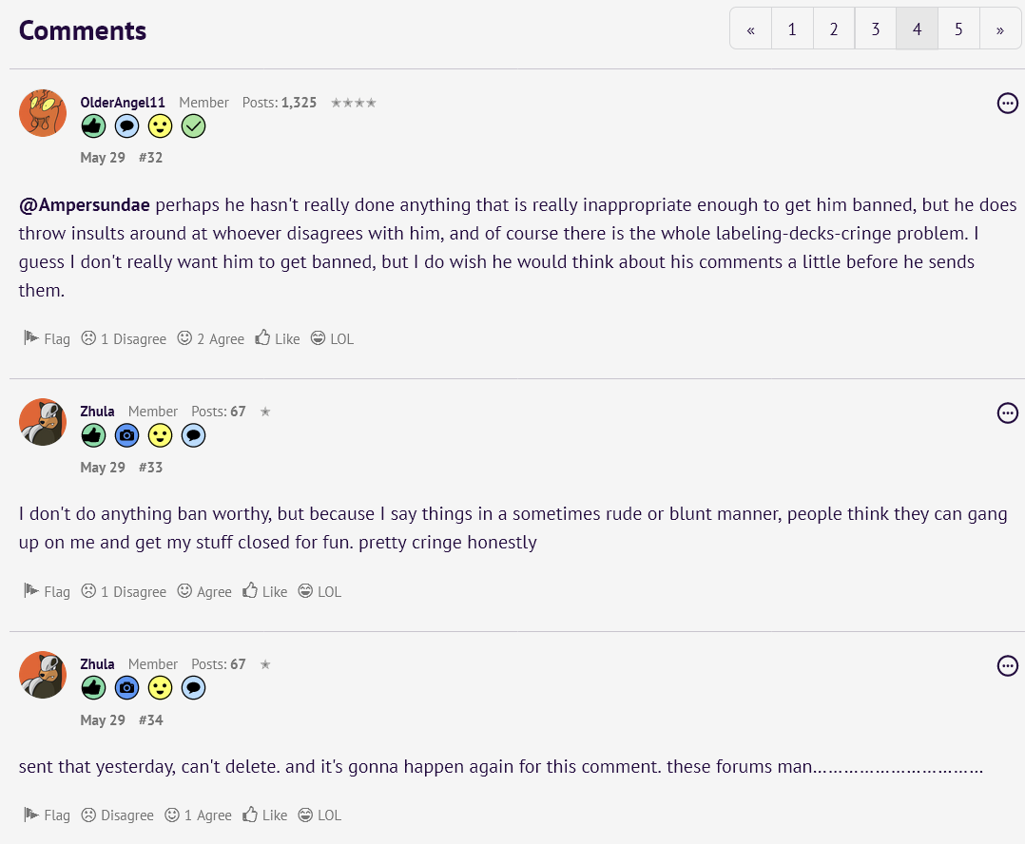Go to comments page 5
This screenshot has height=844, width=1025.
tap(958, 29)
